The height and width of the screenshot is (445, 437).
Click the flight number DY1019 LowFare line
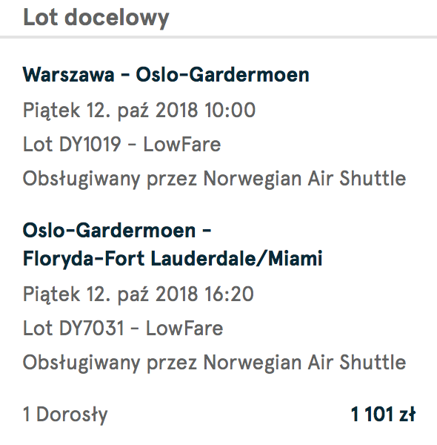122,144
